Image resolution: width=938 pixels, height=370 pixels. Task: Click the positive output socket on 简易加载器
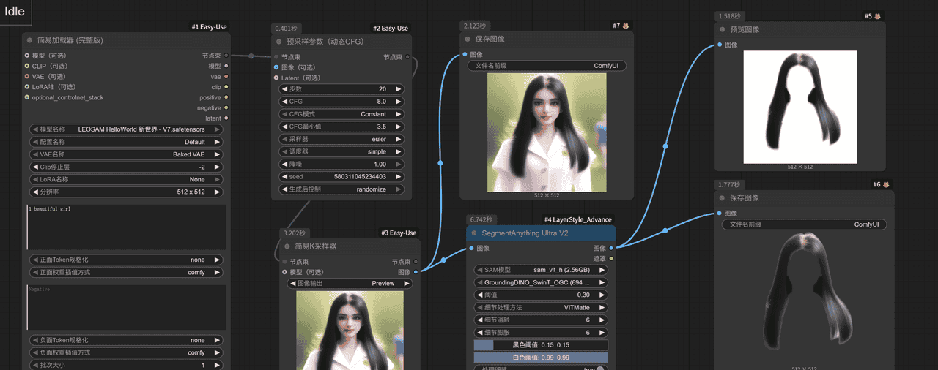(226, 97)
